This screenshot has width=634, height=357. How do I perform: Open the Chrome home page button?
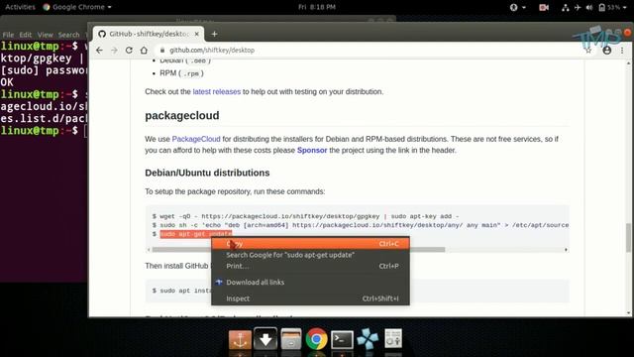coord(144,51)
